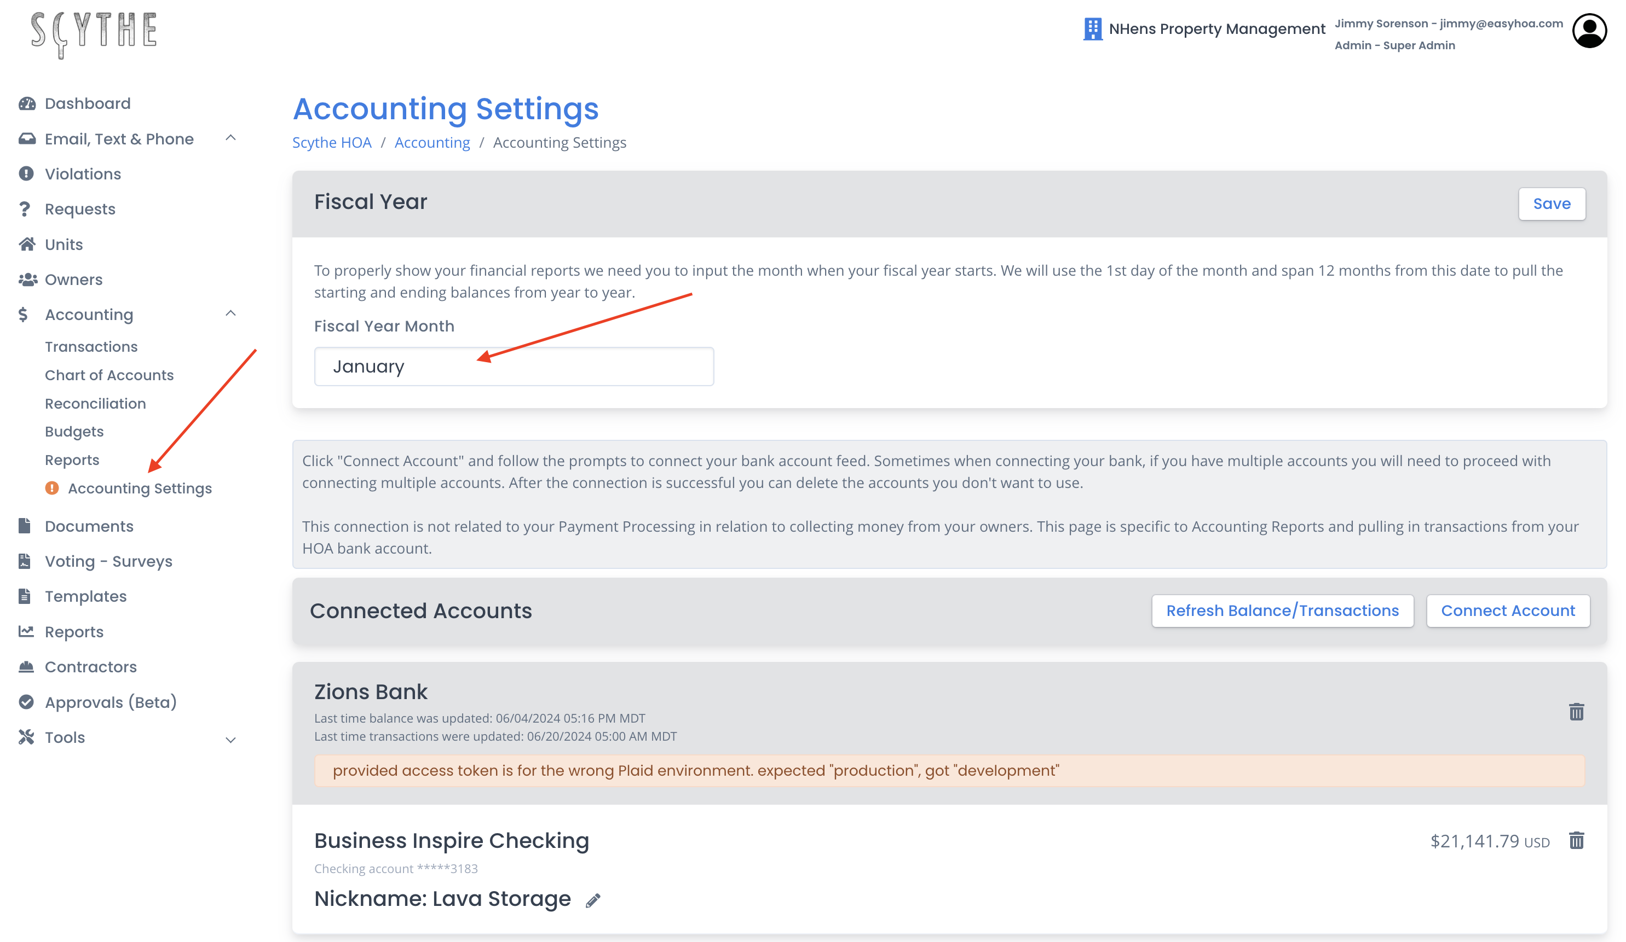Collapse the Email, Text & Phone chevron
Screen dimensions: 1626x942
(x=230, y=138)
